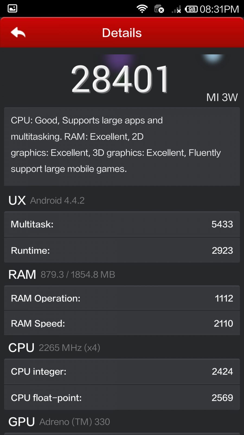Tap the image notification icon
The width and height of the screenshot is (244, 435).
click(12, 8)
